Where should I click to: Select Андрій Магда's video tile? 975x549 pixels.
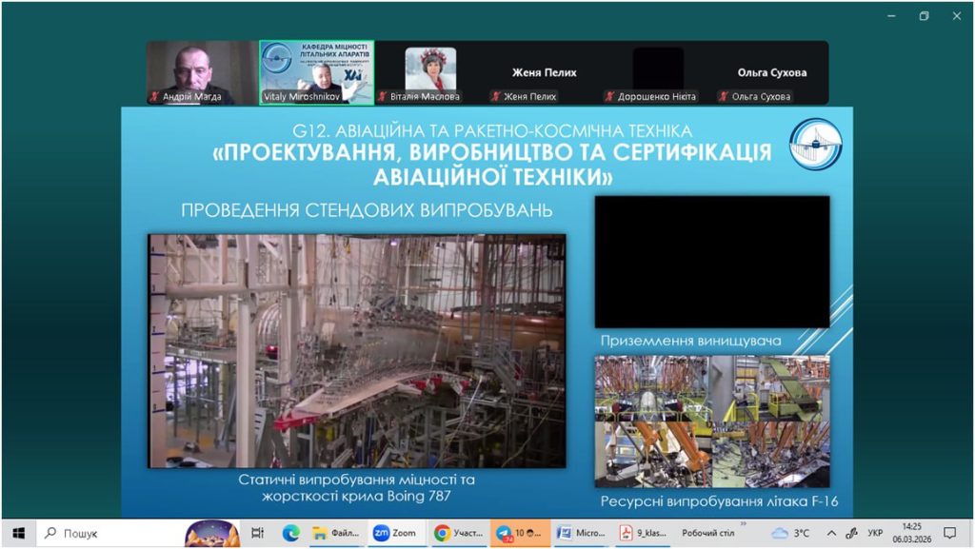[202, 71]
